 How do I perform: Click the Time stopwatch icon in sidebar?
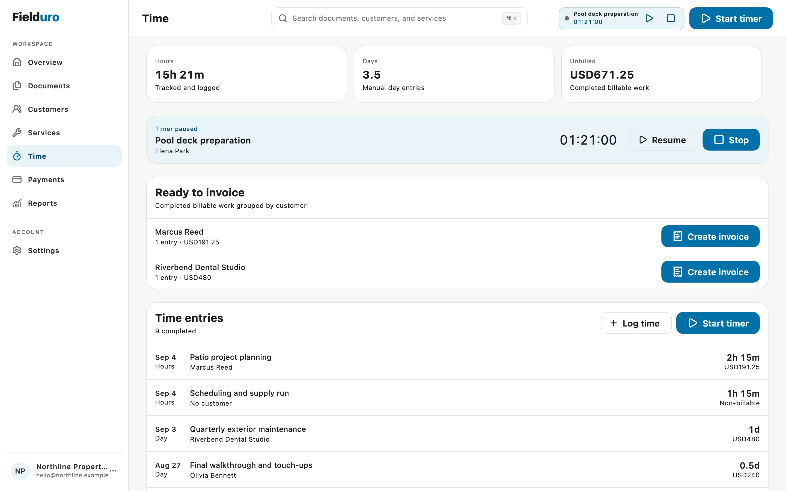[x=17, y=156]
